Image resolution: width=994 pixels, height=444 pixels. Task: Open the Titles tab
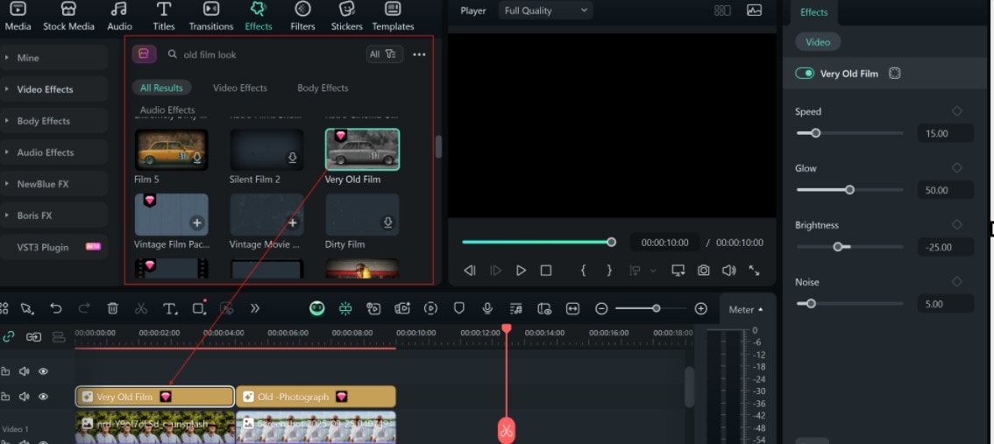point(164,17)
